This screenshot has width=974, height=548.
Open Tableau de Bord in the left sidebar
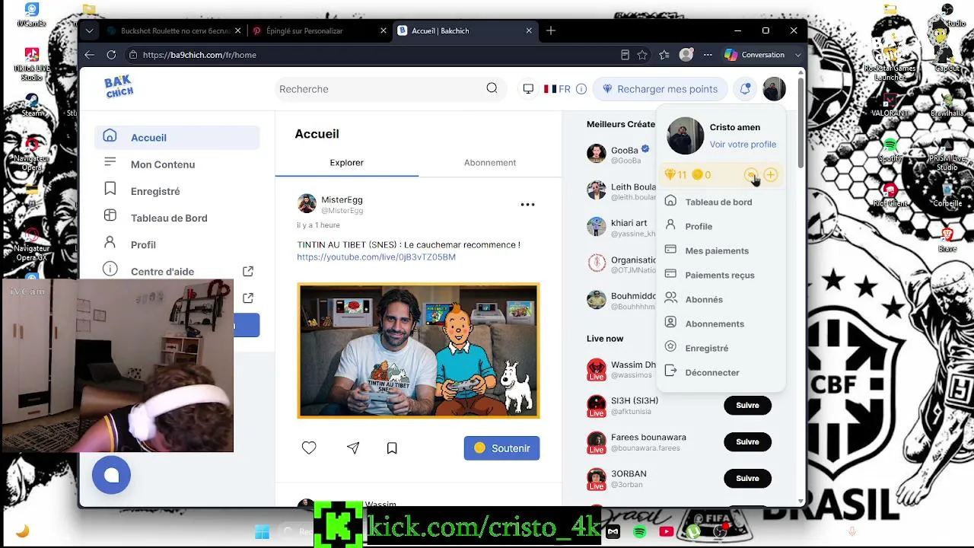(x=177, y=218)
